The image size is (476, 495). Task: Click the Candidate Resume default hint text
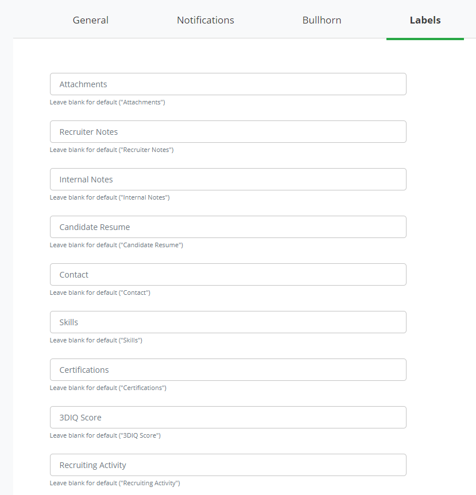(x=117, y=245)
